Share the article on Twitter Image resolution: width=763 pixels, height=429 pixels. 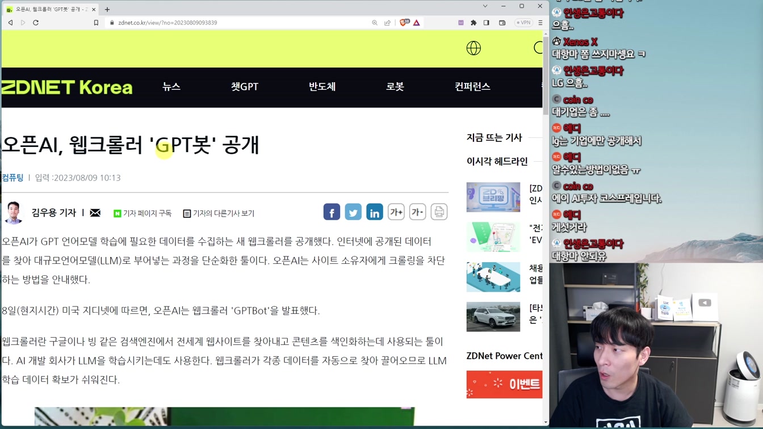(353, 212)
